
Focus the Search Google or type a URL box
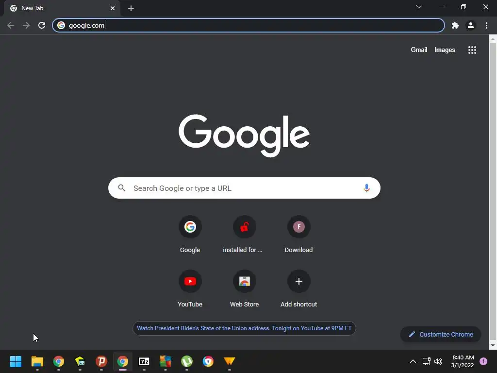(x=244, y=188)
